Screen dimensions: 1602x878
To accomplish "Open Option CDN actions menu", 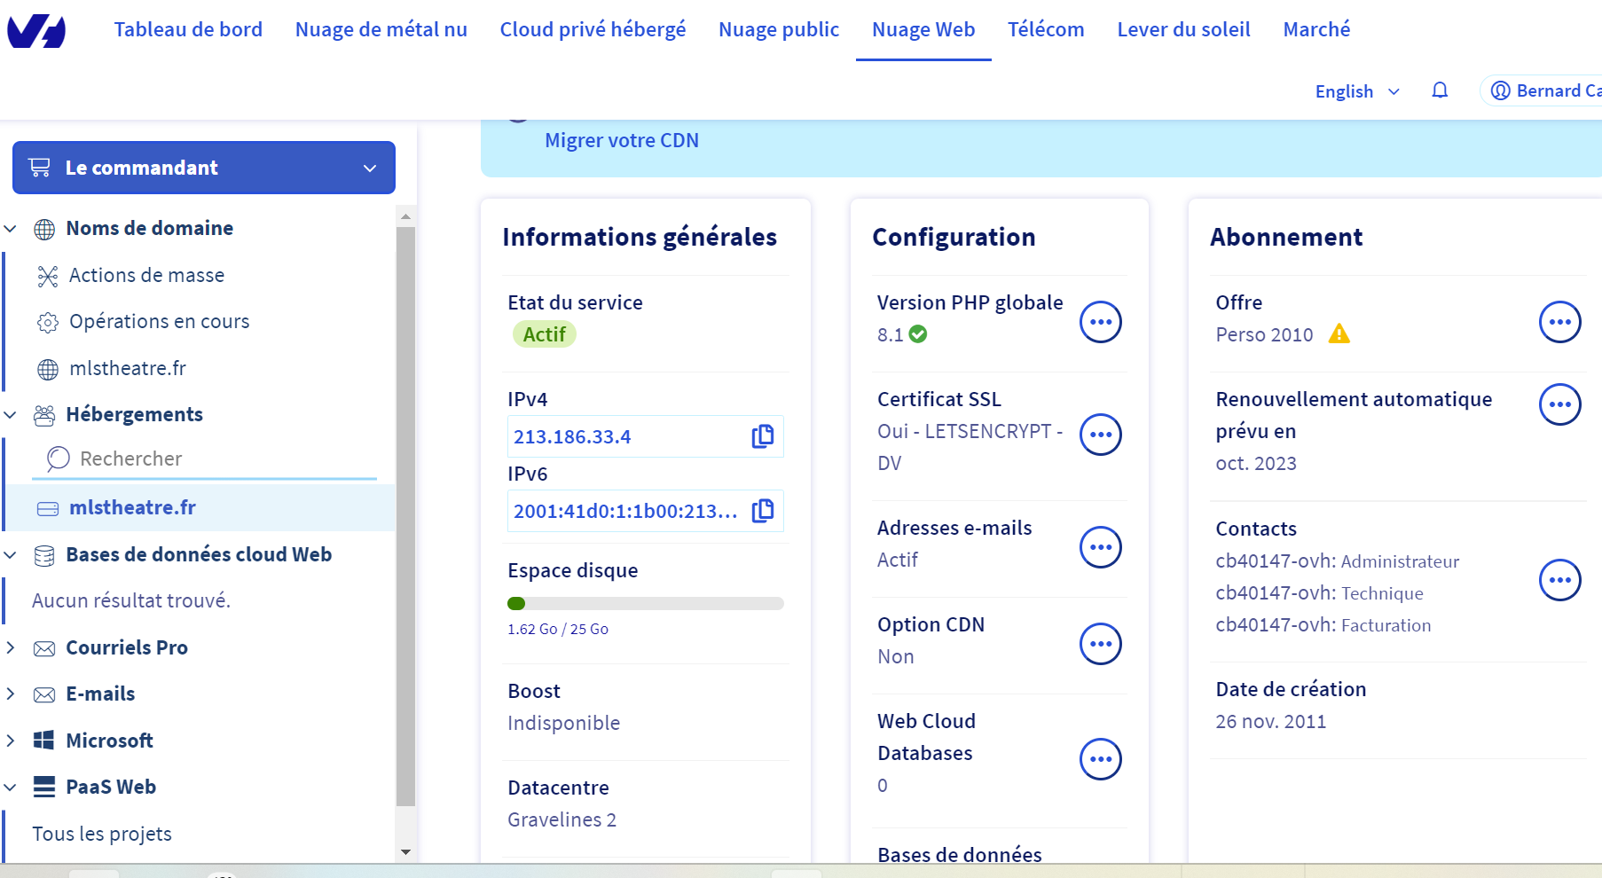I will click(1100, 644).
